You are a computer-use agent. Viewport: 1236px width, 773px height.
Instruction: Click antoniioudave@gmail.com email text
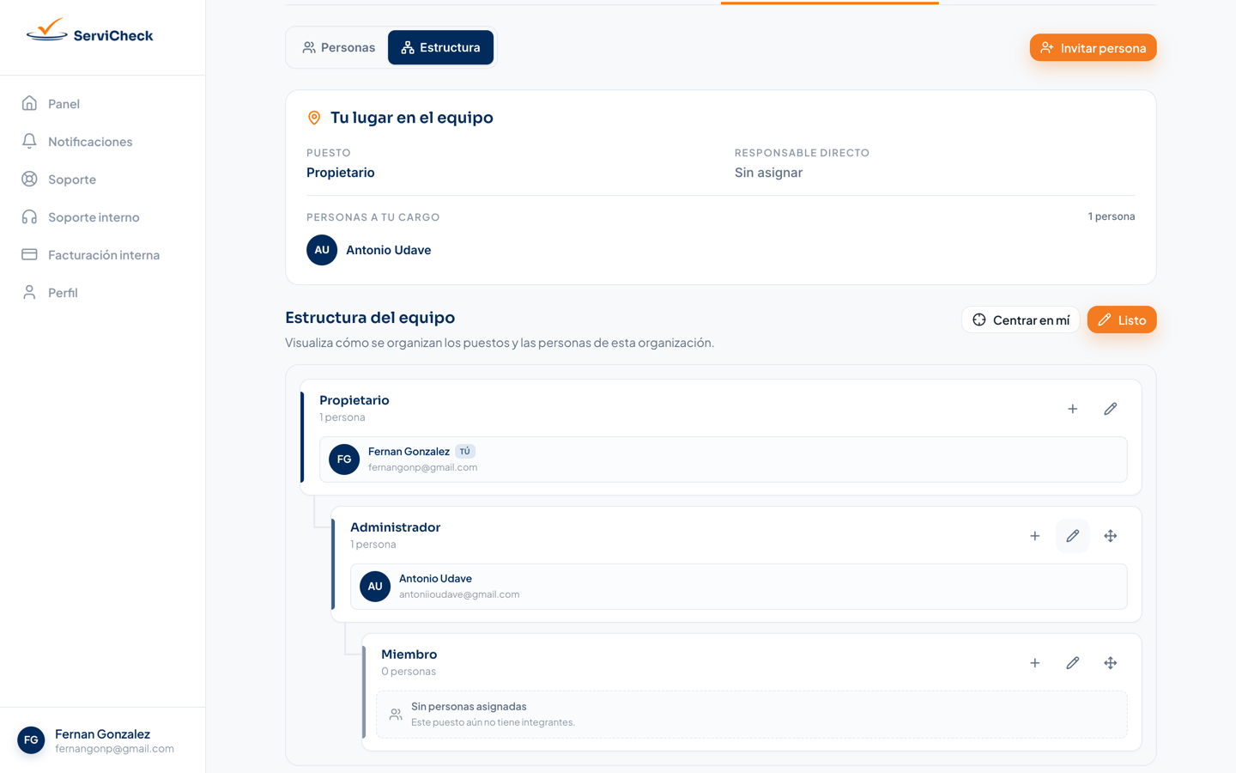click(x=459, y=594)
